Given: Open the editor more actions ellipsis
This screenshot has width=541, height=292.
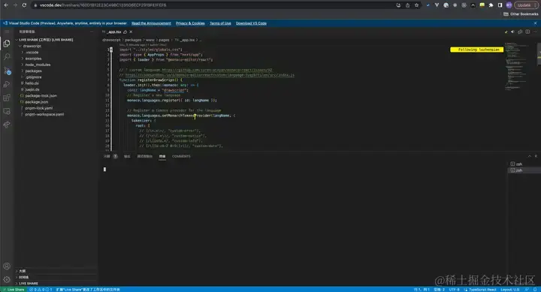Looking at the screenshot, I should pos(535,32).
